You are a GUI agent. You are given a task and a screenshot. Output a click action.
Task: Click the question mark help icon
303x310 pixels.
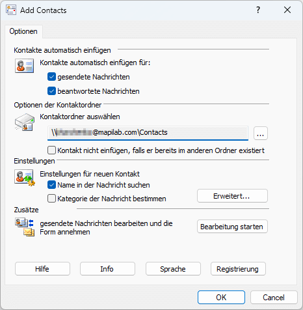[x=258, y=10]
